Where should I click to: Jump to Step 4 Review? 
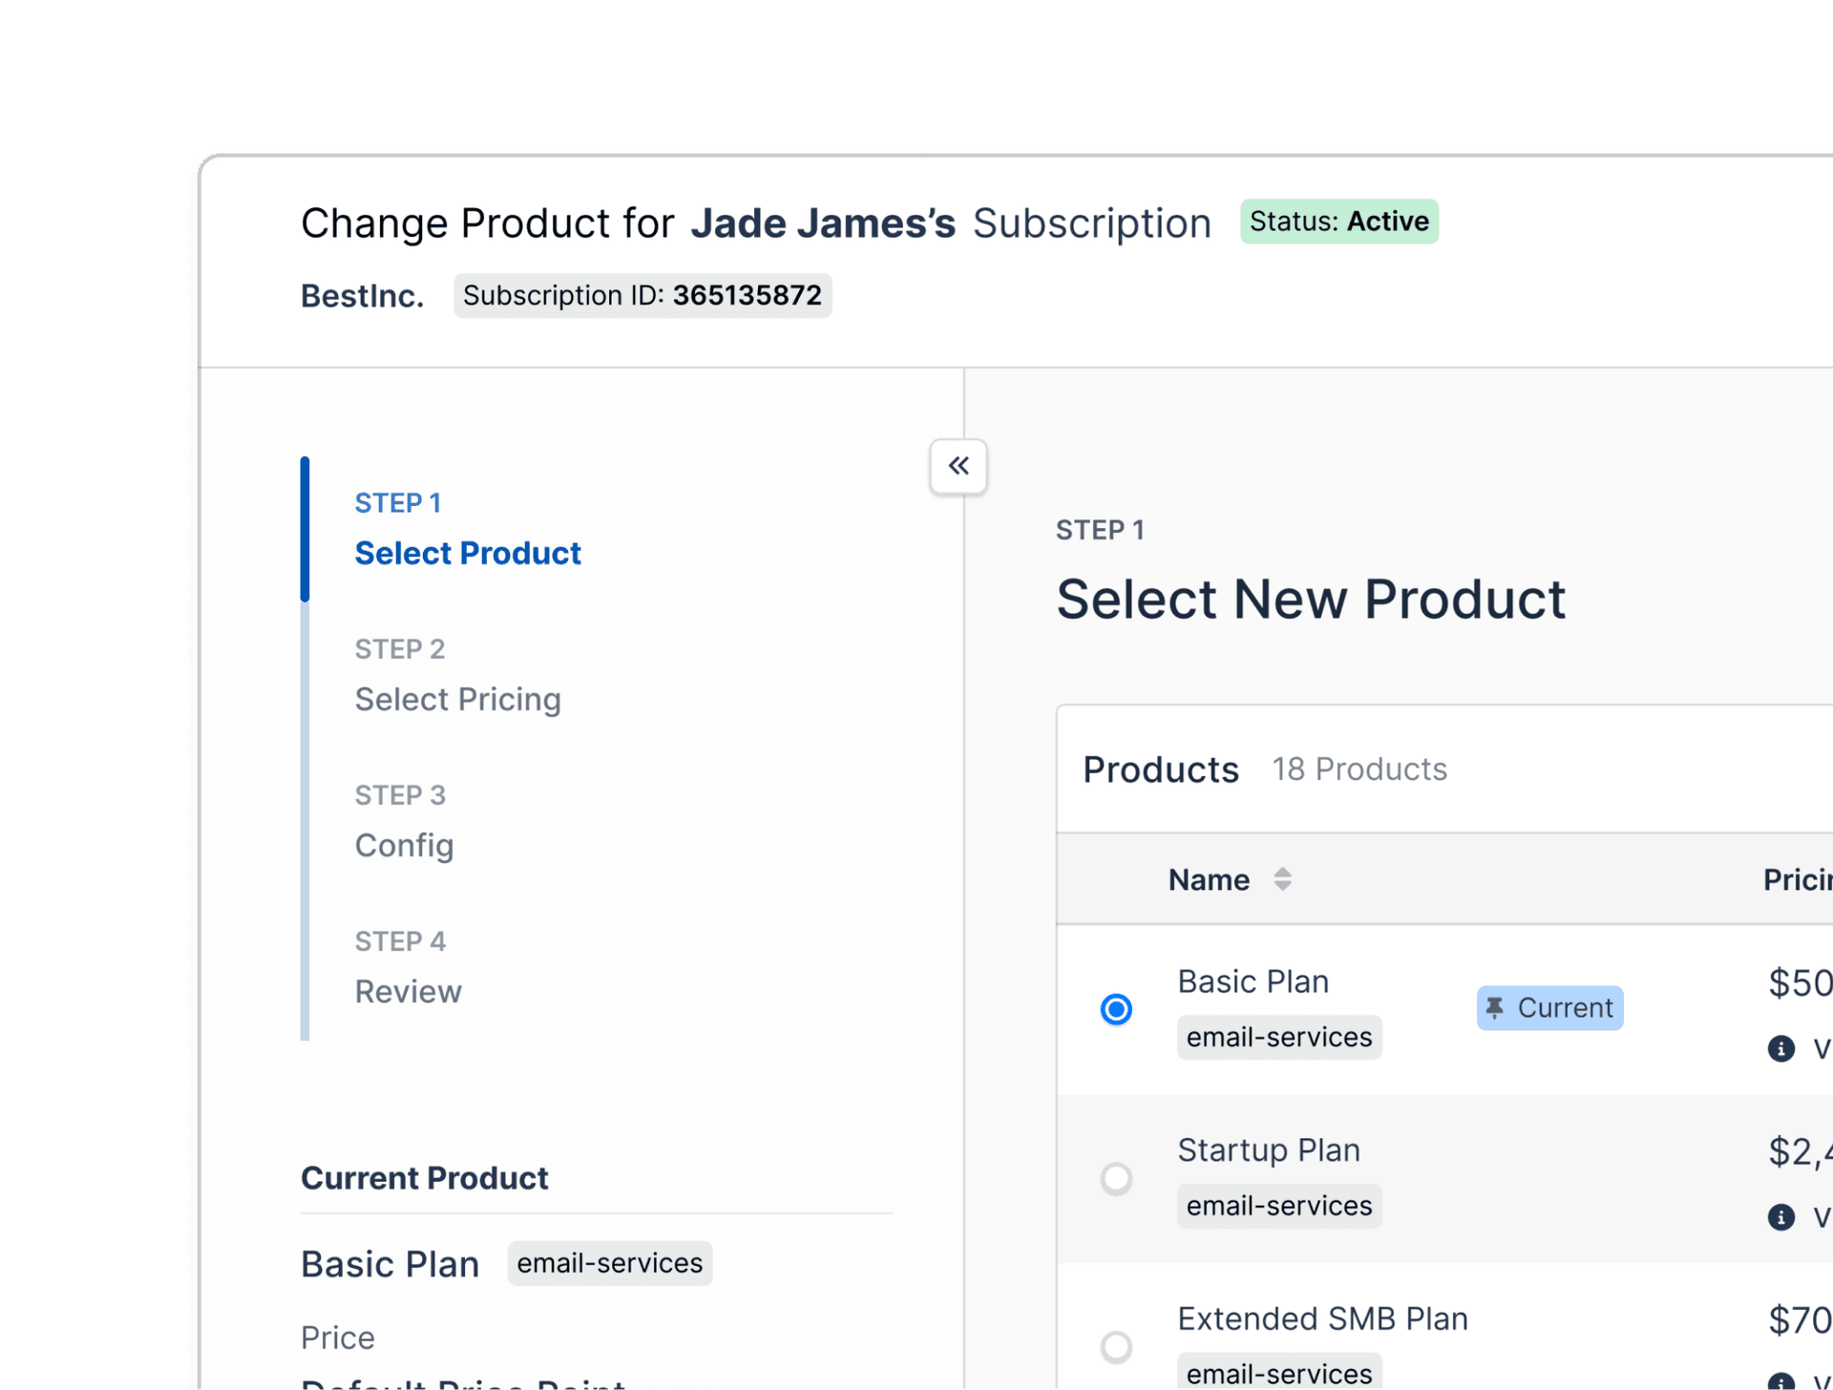click(x=408, y=991)
